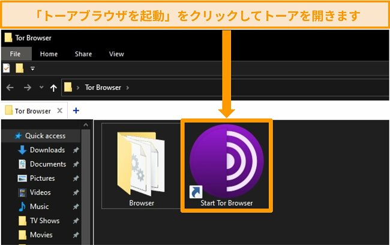The width and height of the screenshot is (390, 245).
Task: Switch to the Home ribbon tab
Action: 49,54
